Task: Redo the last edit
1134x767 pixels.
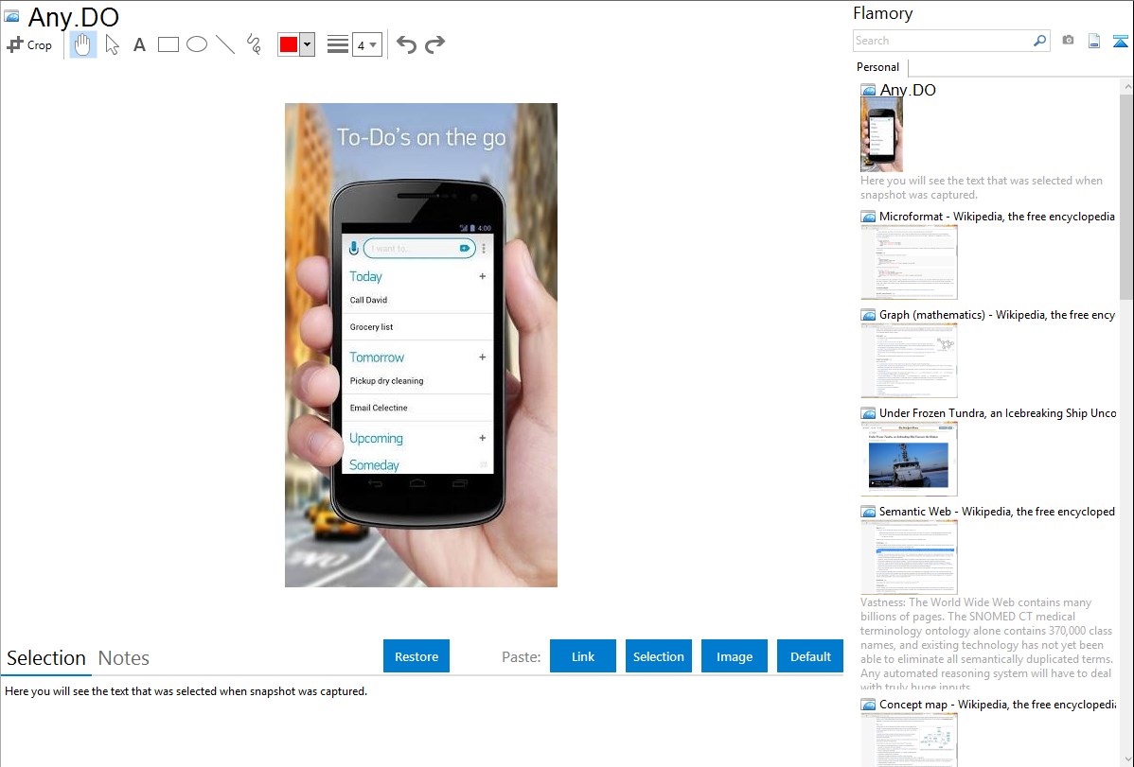Action: pos(434,44)
